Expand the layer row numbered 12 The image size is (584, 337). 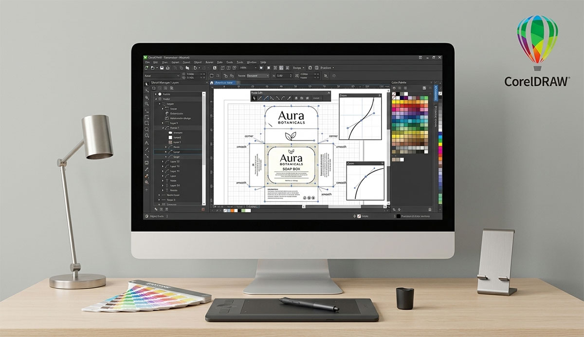point(163,162)
